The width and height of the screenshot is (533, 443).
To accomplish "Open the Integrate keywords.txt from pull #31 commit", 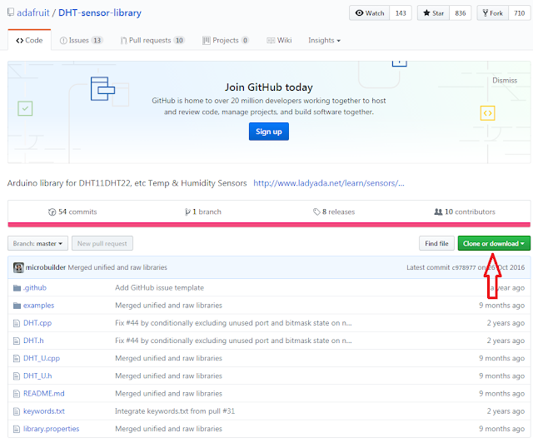I will pos(175,411).
